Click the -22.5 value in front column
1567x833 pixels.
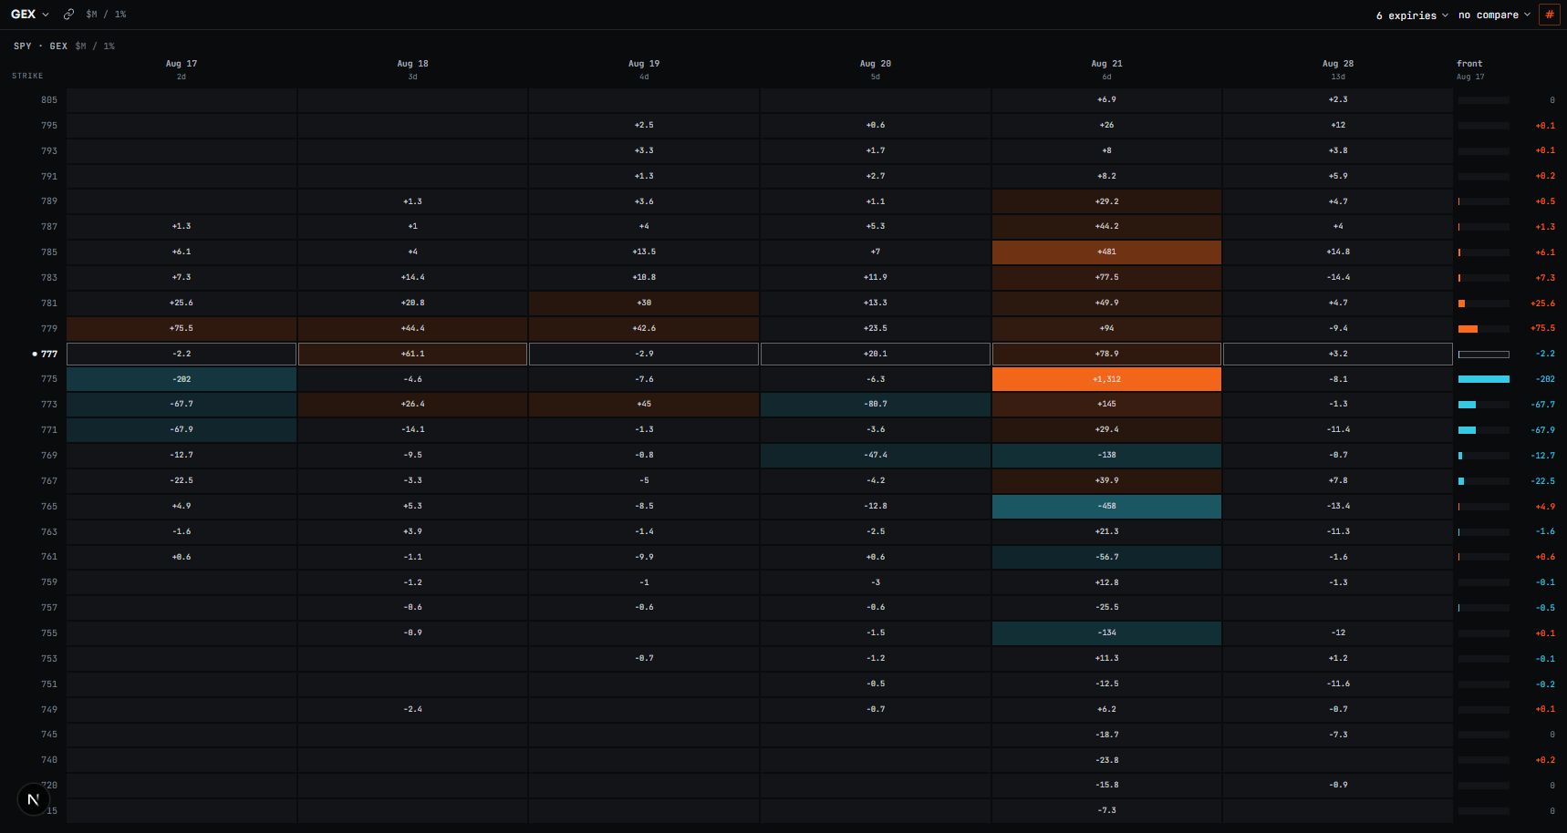(1542, 481)
